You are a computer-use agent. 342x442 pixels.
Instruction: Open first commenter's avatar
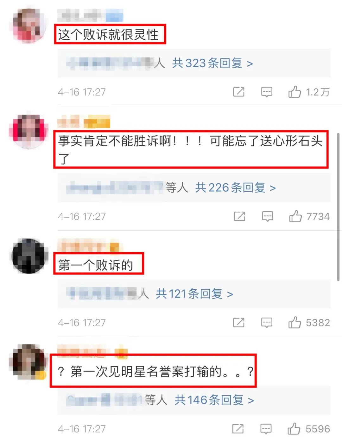click(x=29, y=26)
